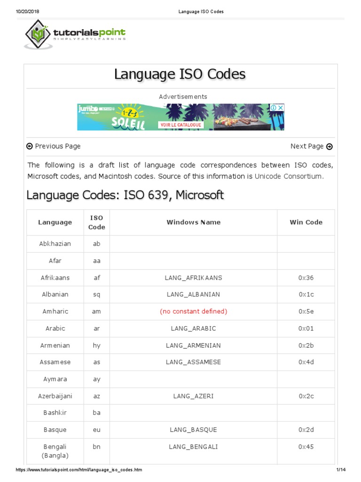This screenshot has height=482, width=361.
Task: Click the Win Code column header
Action: point(306,222)
